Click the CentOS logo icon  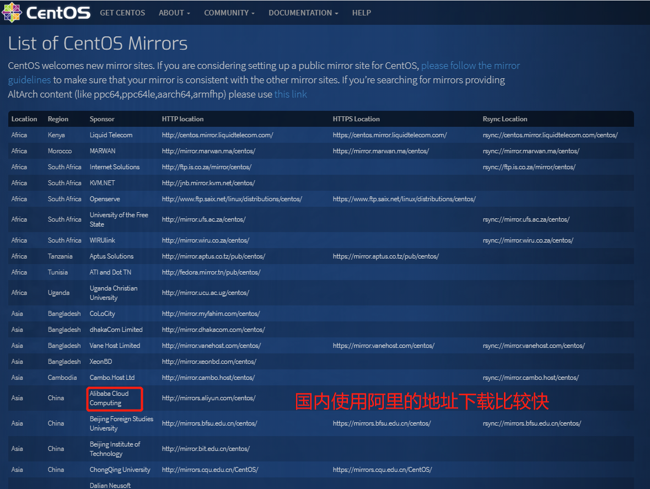click(x=12, y=12)
